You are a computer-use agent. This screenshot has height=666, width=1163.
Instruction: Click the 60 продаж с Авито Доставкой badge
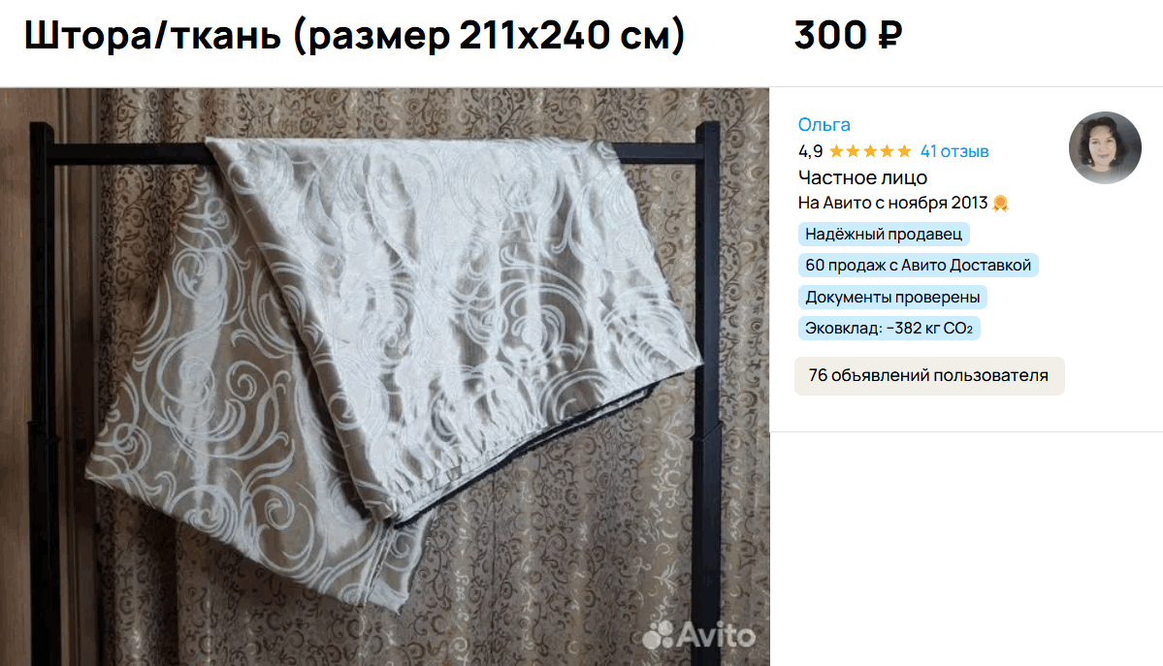pos(919,266)
